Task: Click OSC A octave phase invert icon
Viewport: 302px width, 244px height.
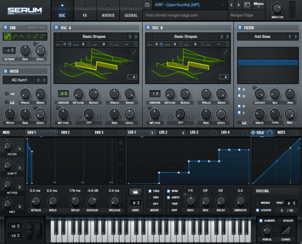Action: [69, 44]
